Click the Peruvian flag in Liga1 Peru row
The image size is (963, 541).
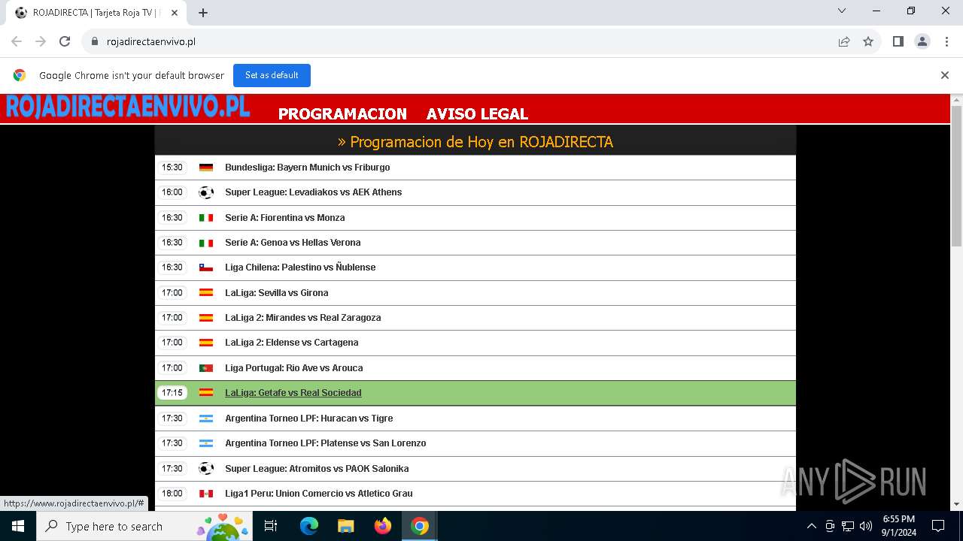coord(206,494)
